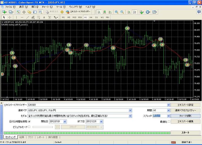Select the trendline drawing tool
The image size is (202, 145).
coord(28,17)
